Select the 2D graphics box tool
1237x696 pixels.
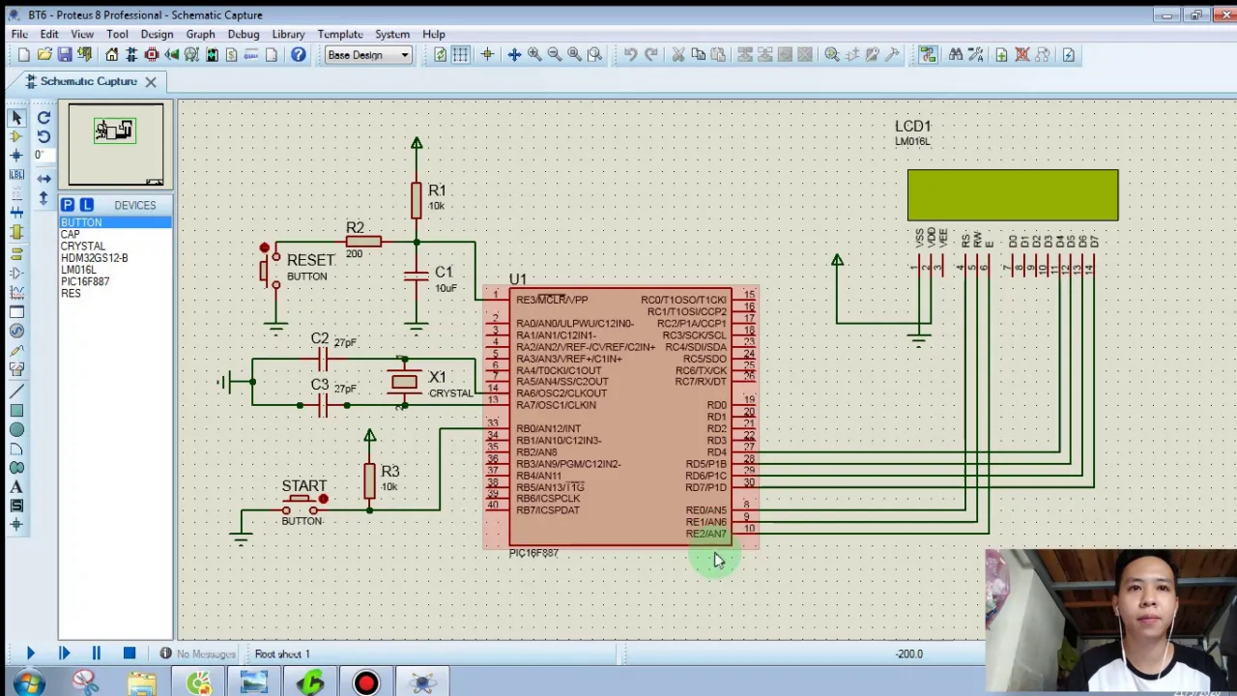[16, 411]
